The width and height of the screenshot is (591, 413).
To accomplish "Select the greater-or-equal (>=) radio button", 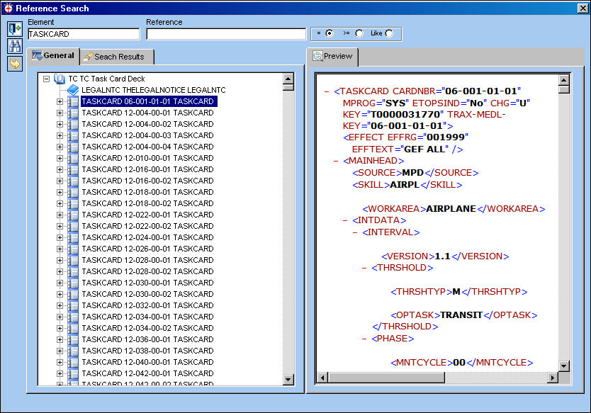I will coord(359,33).
